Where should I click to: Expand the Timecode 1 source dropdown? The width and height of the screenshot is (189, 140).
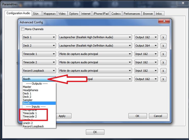click(x=39, y=54)
